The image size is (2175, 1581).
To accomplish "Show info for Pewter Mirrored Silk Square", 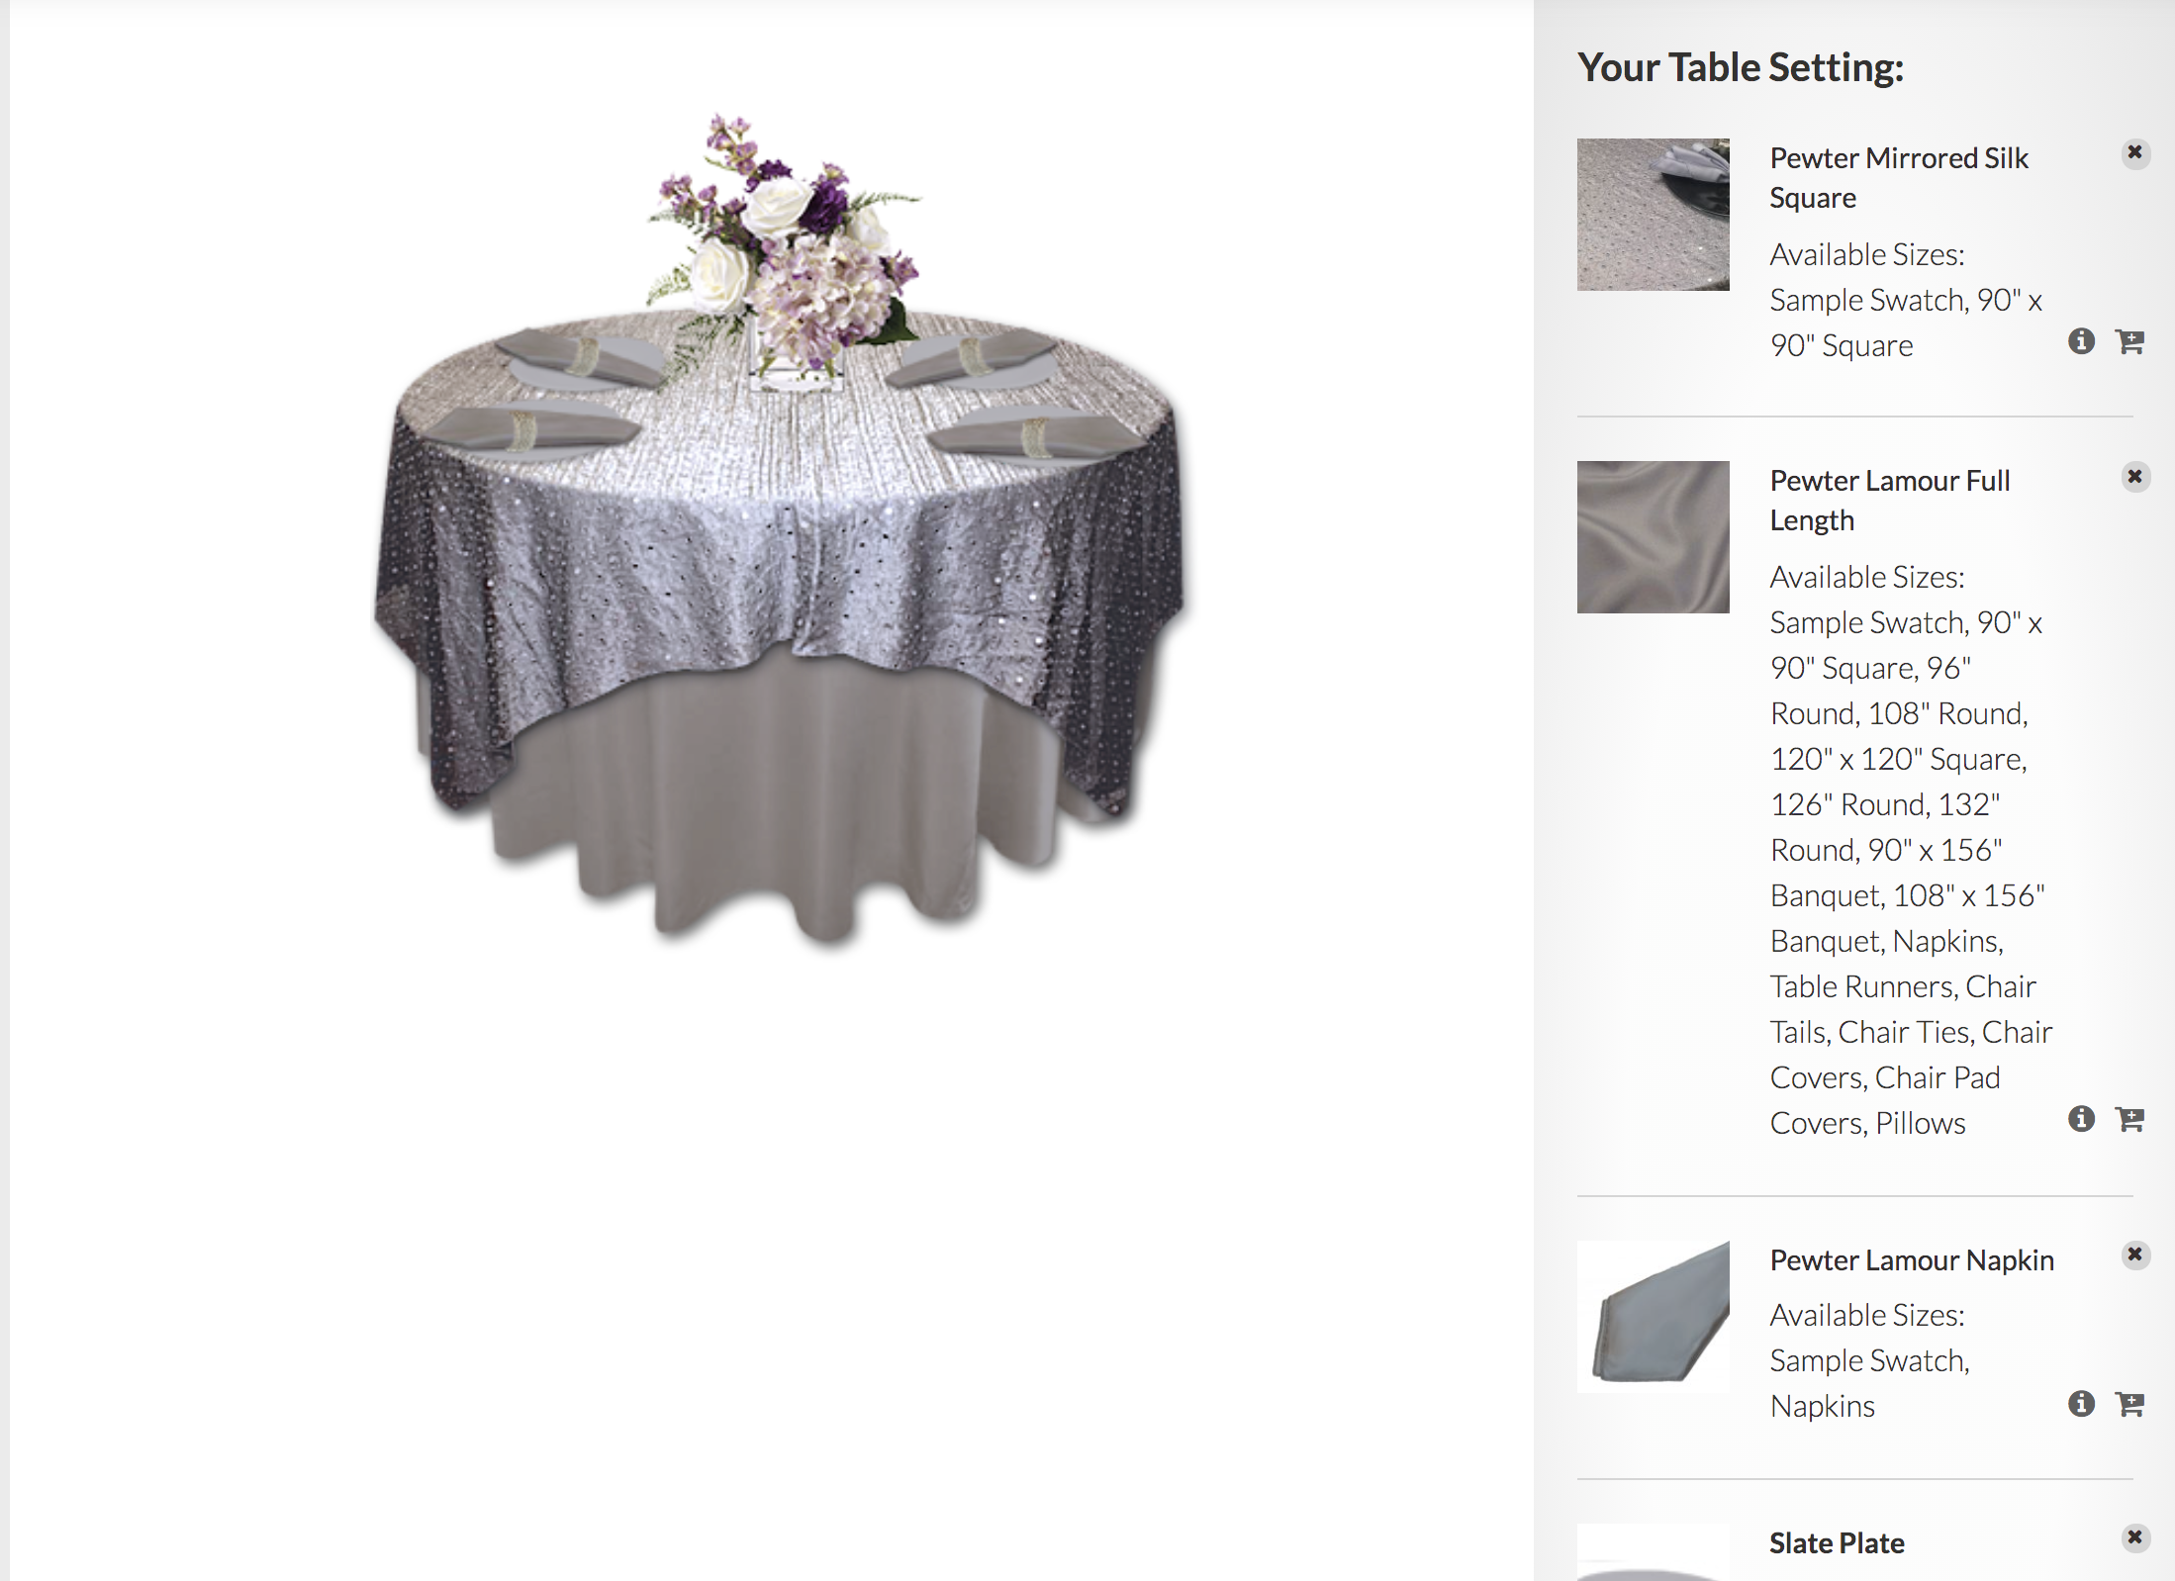I will 2081,341.
